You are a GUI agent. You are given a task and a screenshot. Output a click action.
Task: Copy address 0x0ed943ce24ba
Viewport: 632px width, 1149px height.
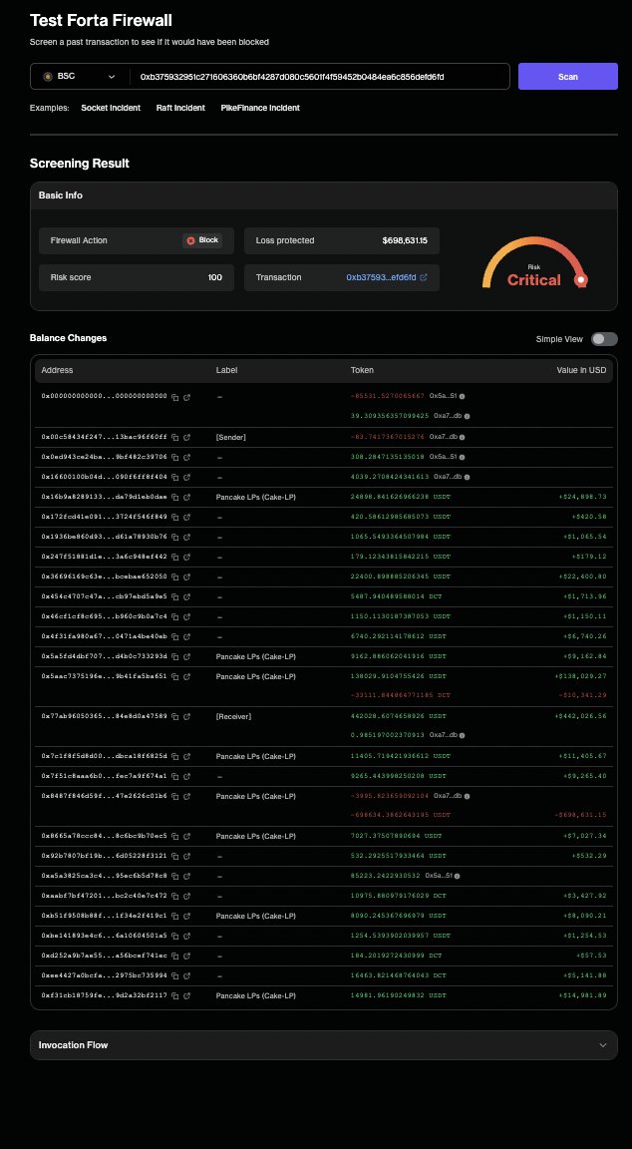[175, 457]
